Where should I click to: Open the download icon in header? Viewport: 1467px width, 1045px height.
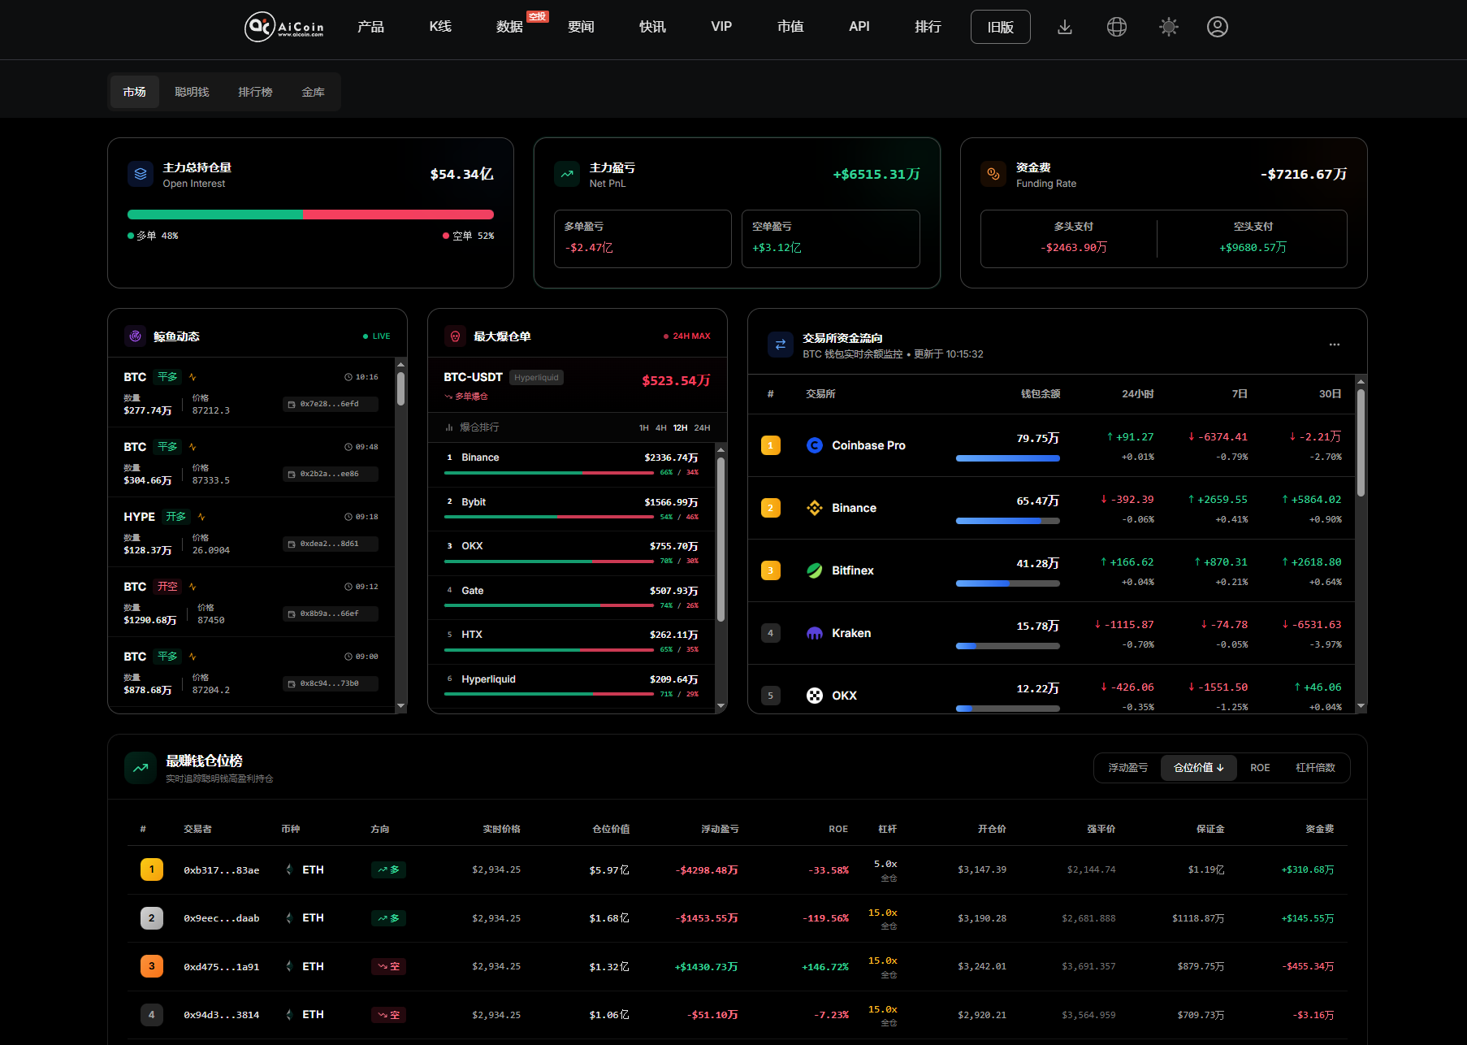1065,27
